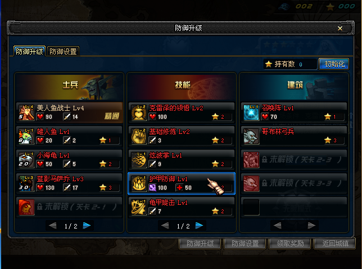The height and width of the screenshot is (269, 362).
Task: Click the 初始化 reset button
Action: coord(334,64)
